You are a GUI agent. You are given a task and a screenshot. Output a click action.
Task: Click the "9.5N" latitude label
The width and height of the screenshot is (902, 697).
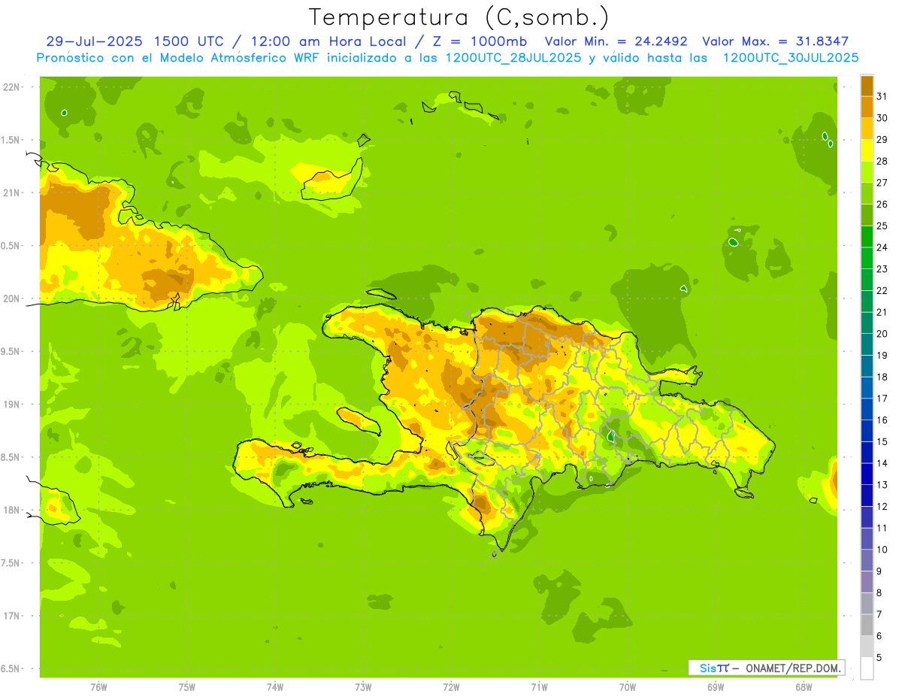[11, 351]
